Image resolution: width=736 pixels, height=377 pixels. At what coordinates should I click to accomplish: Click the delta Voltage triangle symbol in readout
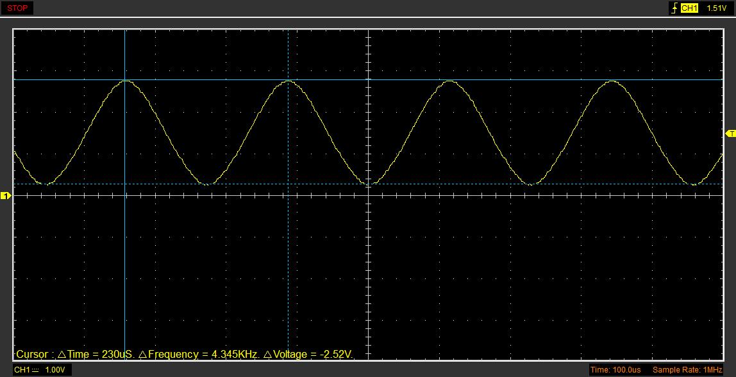coord(267,354)
